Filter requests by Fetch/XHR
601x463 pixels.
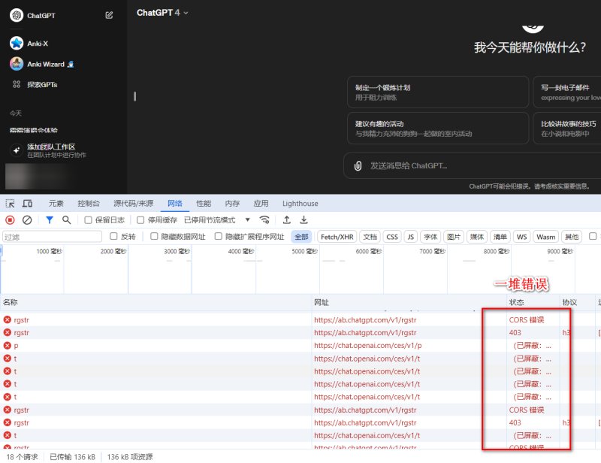(337, 237)
